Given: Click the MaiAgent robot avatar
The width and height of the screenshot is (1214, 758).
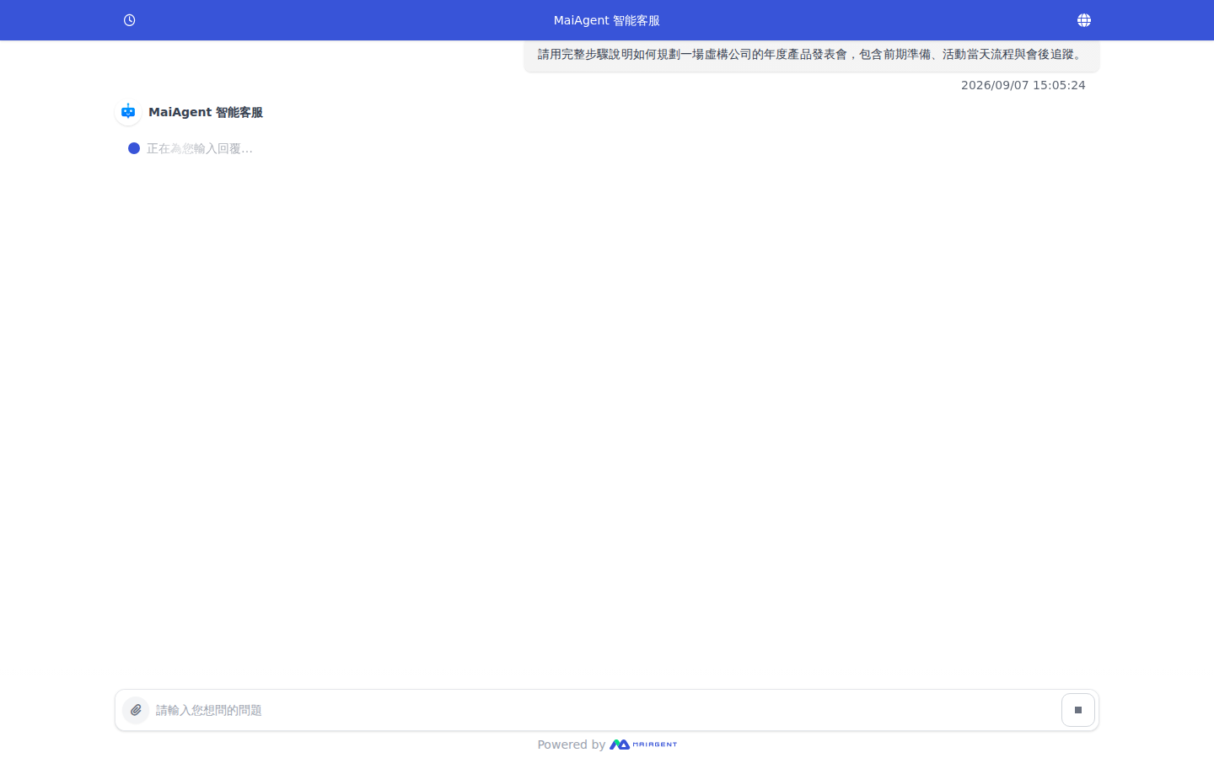Looking at the screenshot, I should (x=128, y=112).
